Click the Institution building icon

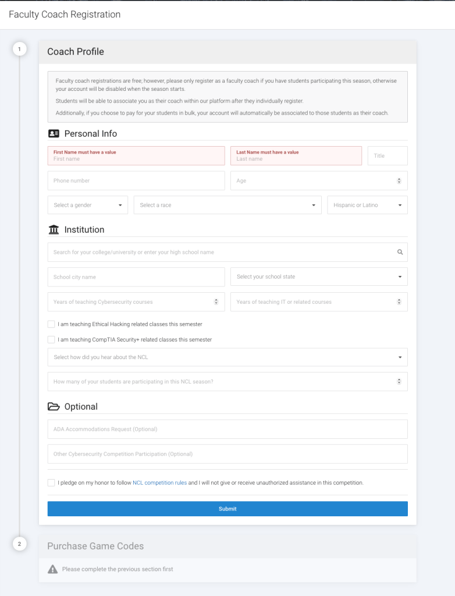coord(54,230)
